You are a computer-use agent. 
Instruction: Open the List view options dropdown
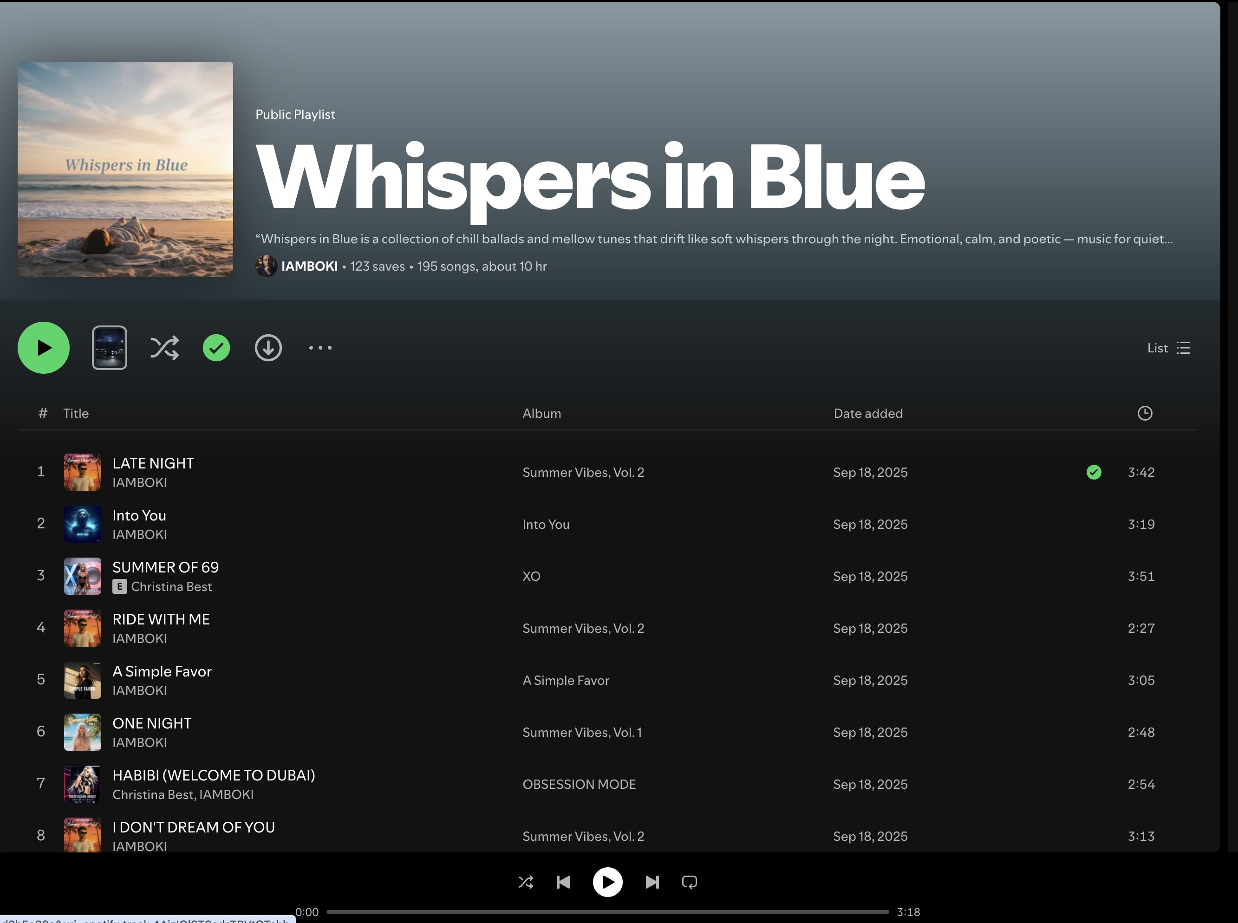[x=1168, y=348]
